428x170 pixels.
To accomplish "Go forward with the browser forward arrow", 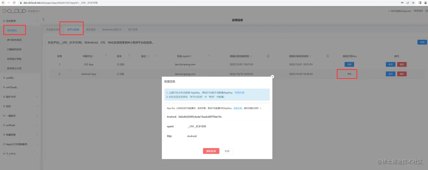I will pos(8,3).
